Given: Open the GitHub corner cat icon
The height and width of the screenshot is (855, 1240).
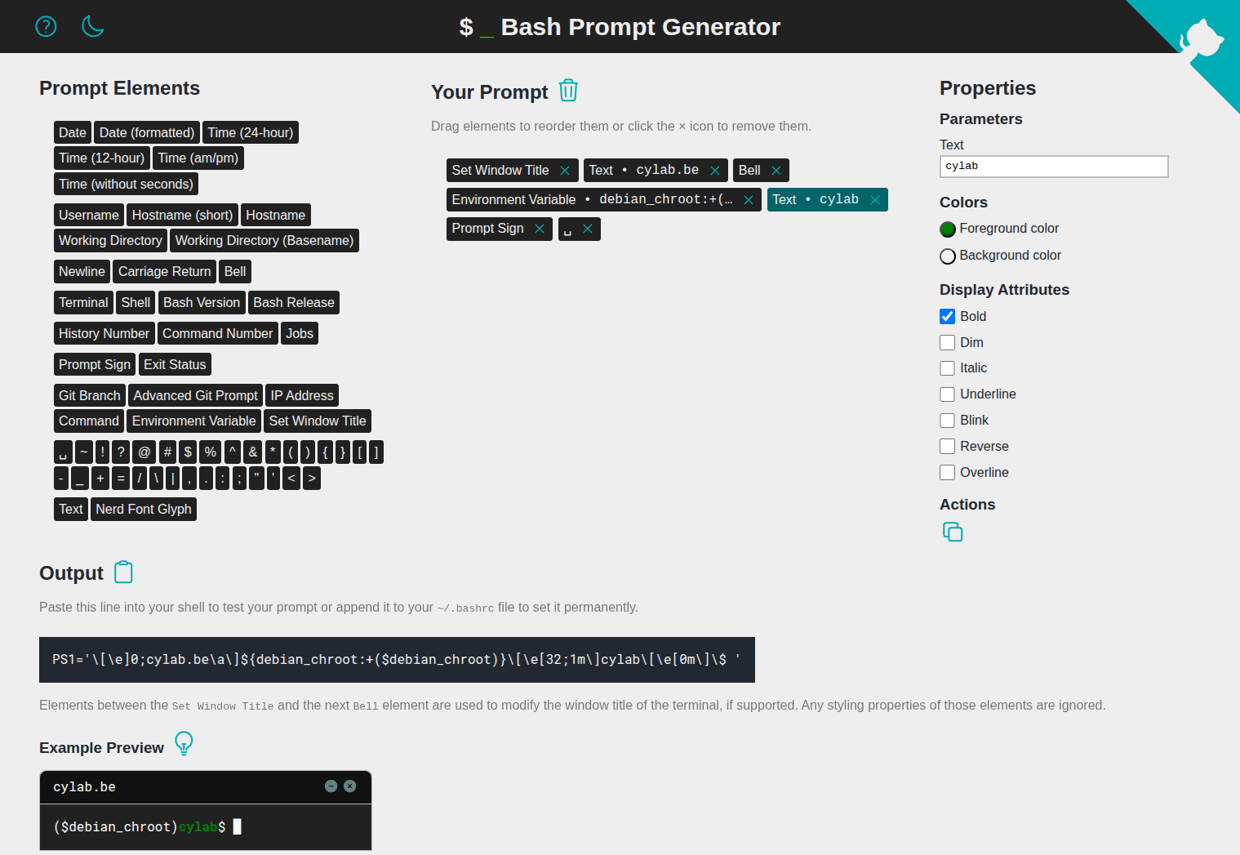Looking at the screenshot, I should (x=1202, y=39).
